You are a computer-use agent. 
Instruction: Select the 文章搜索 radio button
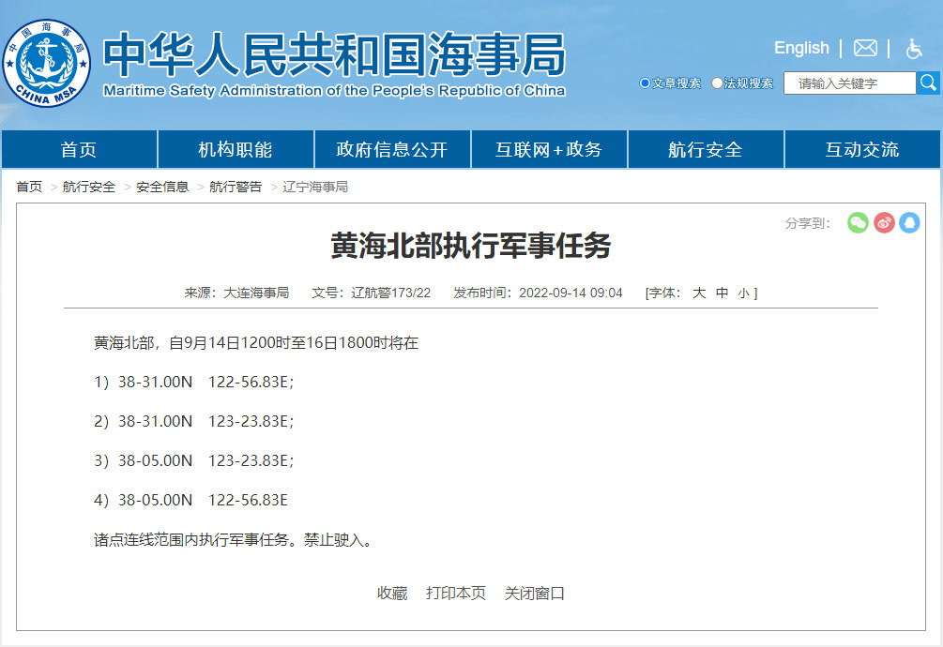click(645, 83)
